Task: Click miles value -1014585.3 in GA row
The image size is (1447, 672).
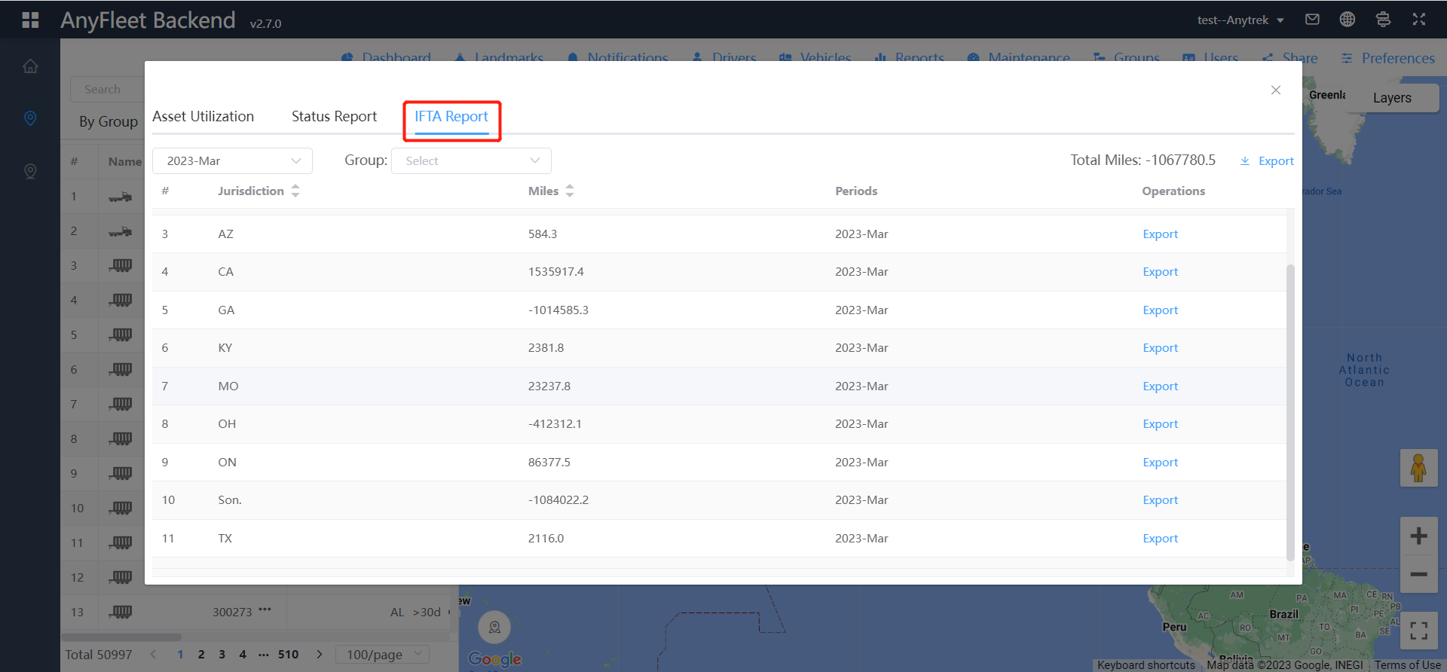Action: (x=558, y=310)
